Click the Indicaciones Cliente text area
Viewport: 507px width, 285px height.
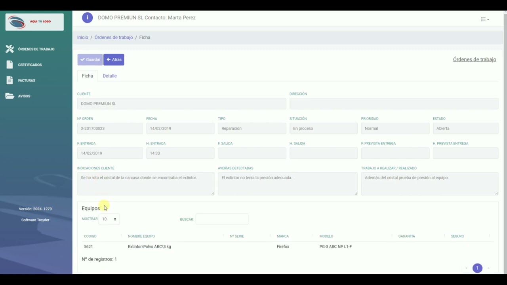pos(146,184)
